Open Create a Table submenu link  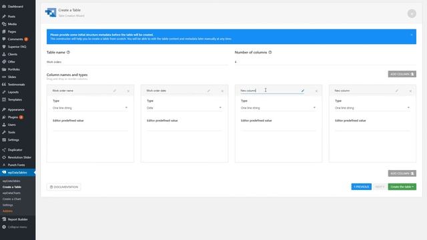point(12,187)
